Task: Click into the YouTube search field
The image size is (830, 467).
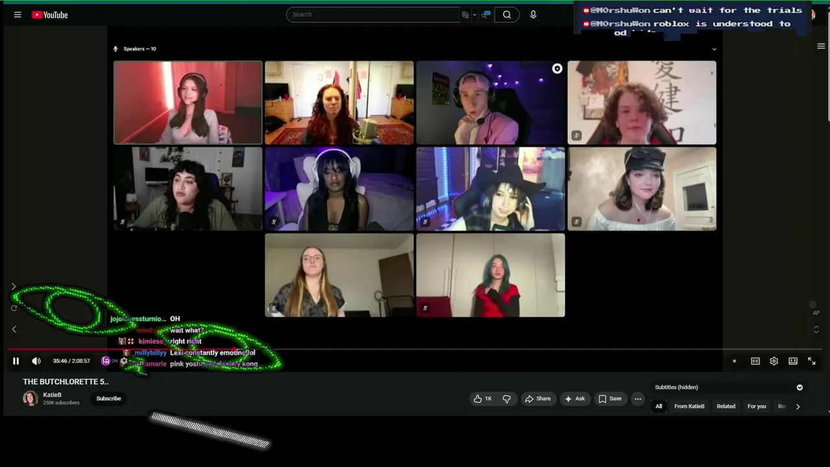Action: click(373, 14)
